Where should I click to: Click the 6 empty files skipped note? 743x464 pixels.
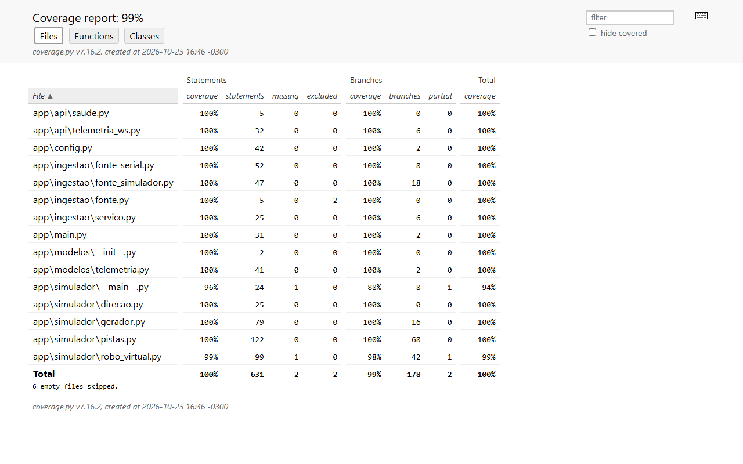75,386
